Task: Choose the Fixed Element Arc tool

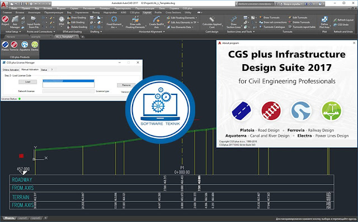Action: 114,22
